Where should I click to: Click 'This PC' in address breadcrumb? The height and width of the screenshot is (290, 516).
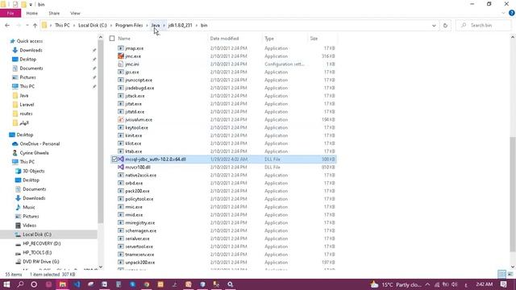(62, 25)
